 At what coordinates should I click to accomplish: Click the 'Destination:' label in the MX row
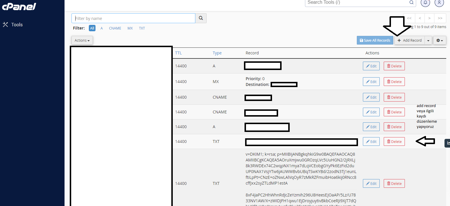click(x=258, y=84)
